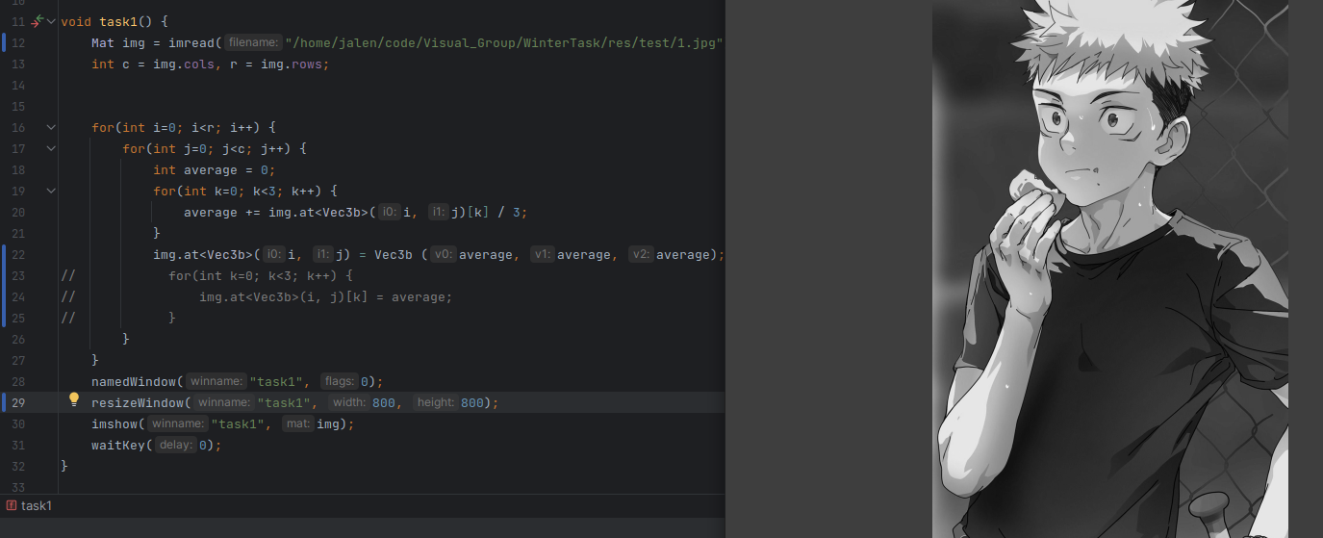Click the 'v2:' inlay hint on line 22
This screenshot has height=538, width=1323.
(x=641, y=254)
